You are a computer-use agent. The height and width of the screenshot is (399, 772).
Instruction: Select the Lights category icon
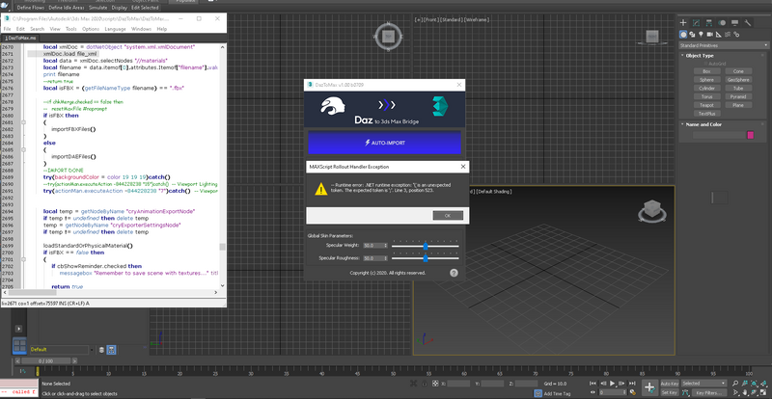click(x=702, y=35)
